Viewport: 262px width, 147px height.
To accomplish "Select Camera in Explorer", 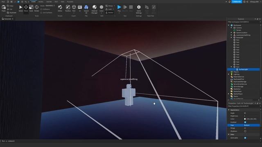I will click(x=239, y=28).
